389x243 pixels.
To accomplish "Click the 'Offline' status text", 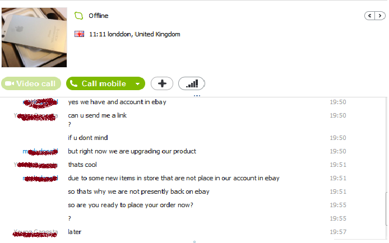I will 99,16.
